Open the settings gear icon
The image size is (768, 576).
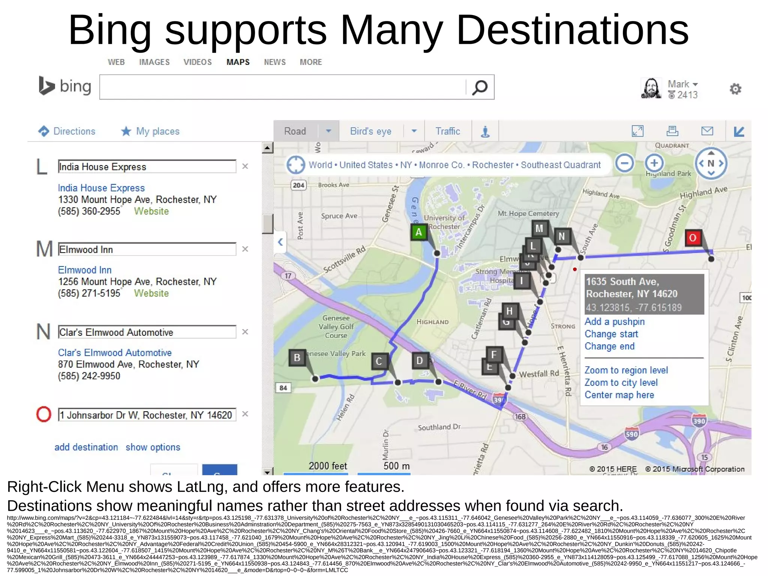tap(735, 89)
